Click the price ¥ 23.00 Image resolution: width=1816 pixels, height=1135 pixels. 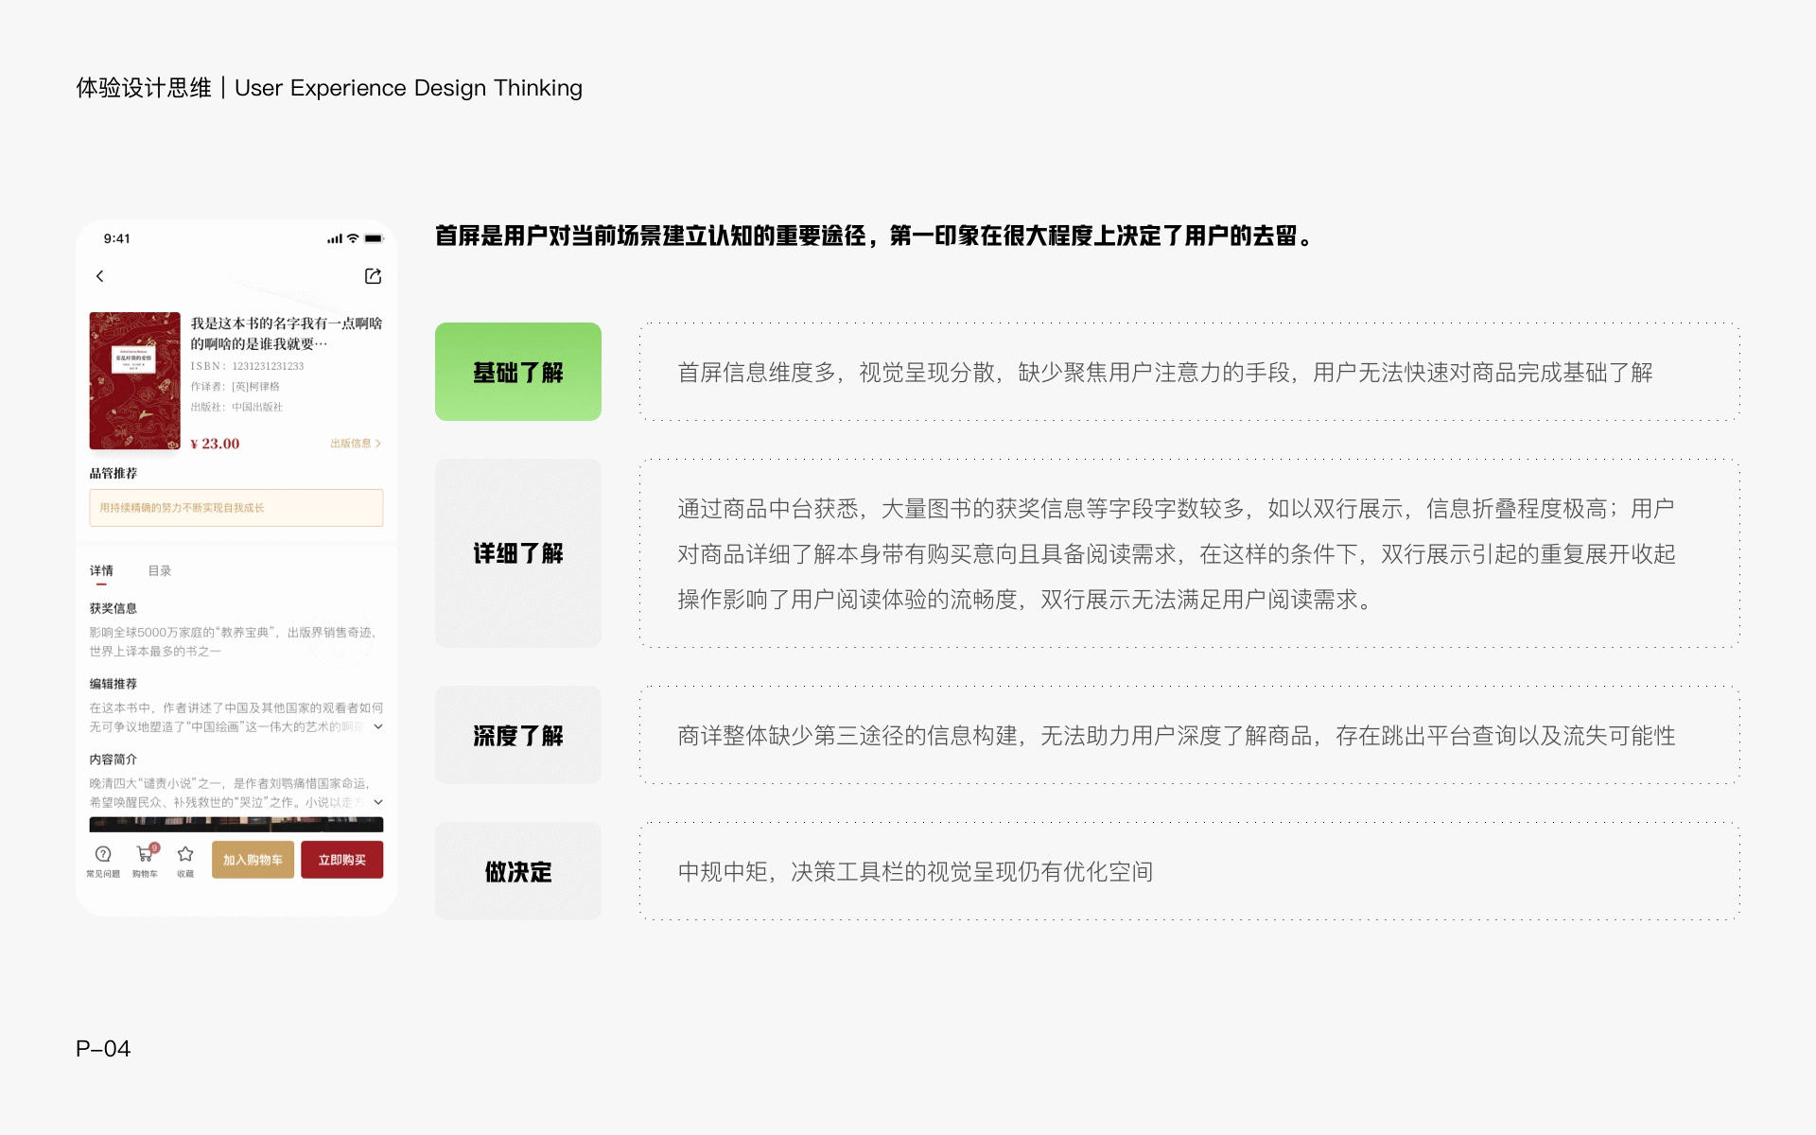click(215, 444)
